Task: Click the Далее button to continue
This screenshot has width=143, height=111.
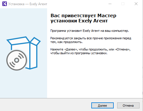Action: (x=103, y=106)
